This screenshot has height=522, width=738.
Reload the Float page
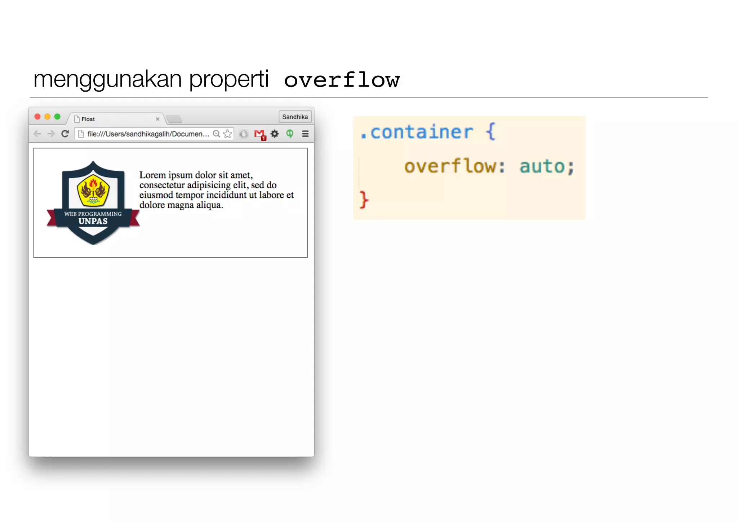pyautogui.click(x=65, y=134)
